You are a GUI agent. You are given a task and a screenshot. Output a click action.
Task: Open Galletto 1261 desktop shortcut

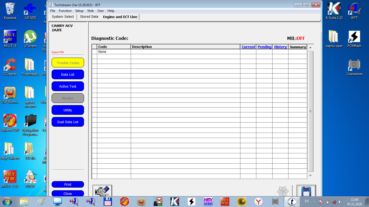click(10, 123)
